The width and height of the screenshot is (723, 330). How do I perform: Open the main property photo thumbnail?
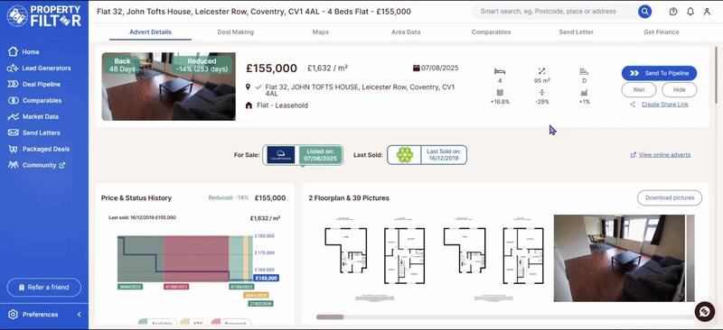(x=168, y=87)
